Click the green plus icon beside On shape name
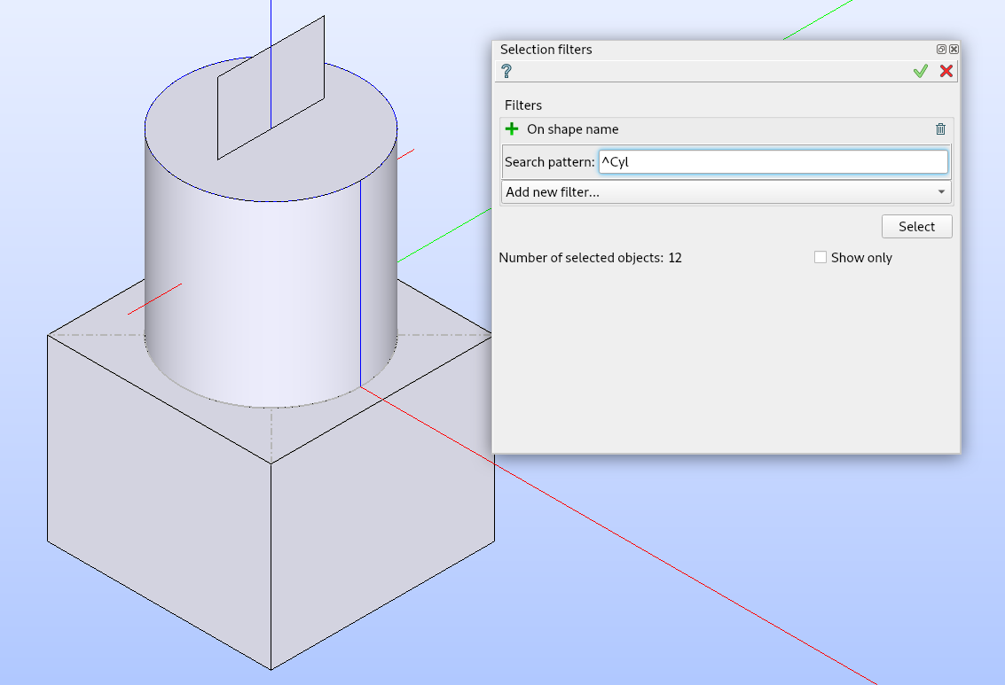This screenshot has width=1005, height=685. 512,129
